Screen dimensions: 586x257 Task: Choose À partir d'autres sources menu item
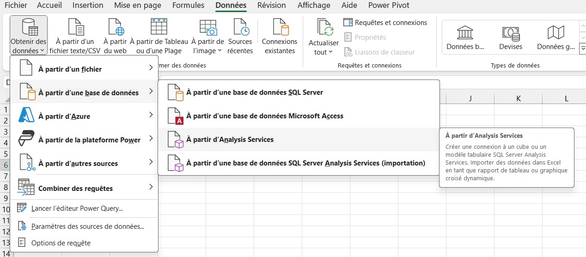[x=84, y=163]
